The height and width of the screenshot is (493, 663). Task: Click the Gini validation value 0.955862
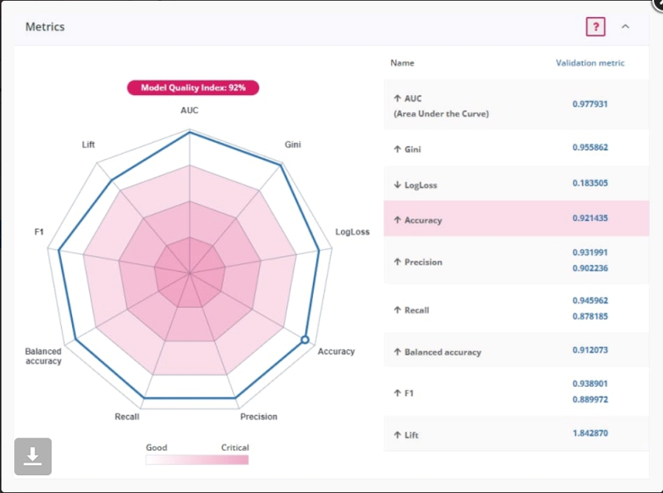click(x=589, y=147)
